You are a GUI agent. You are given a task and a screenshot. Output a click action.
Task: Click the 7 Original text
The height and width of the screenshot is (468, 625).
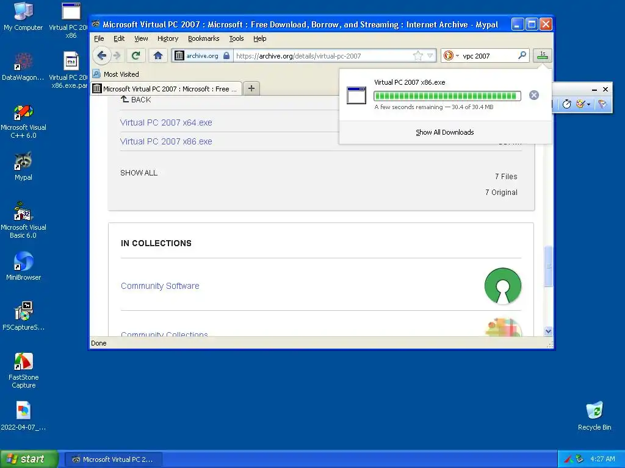click(501, 192)
